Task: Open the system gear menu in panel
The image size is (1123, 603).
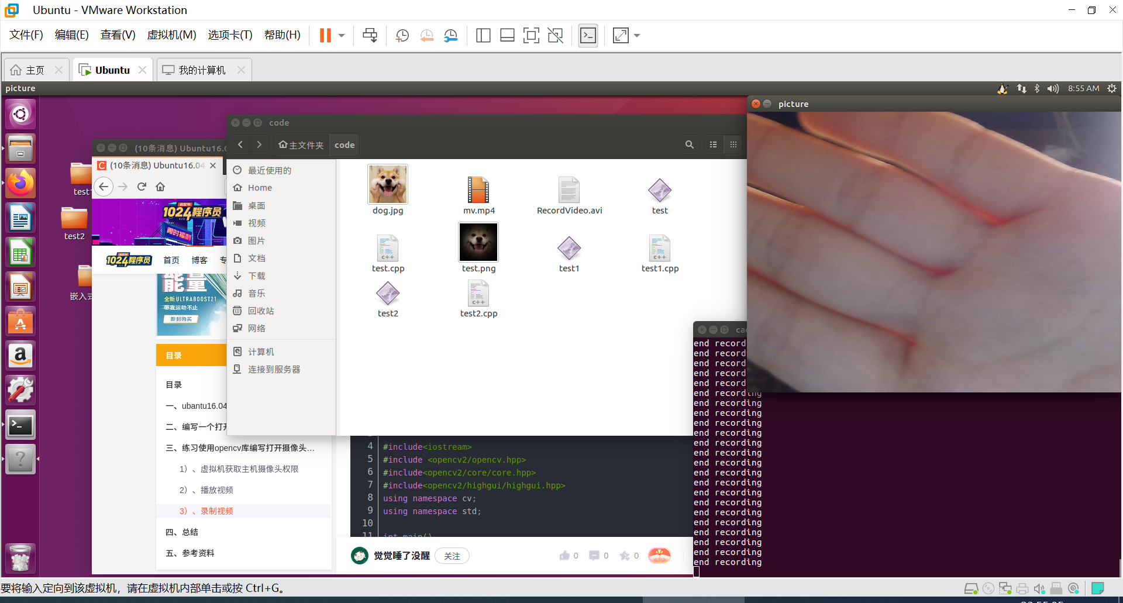Action: [1112, 88]
